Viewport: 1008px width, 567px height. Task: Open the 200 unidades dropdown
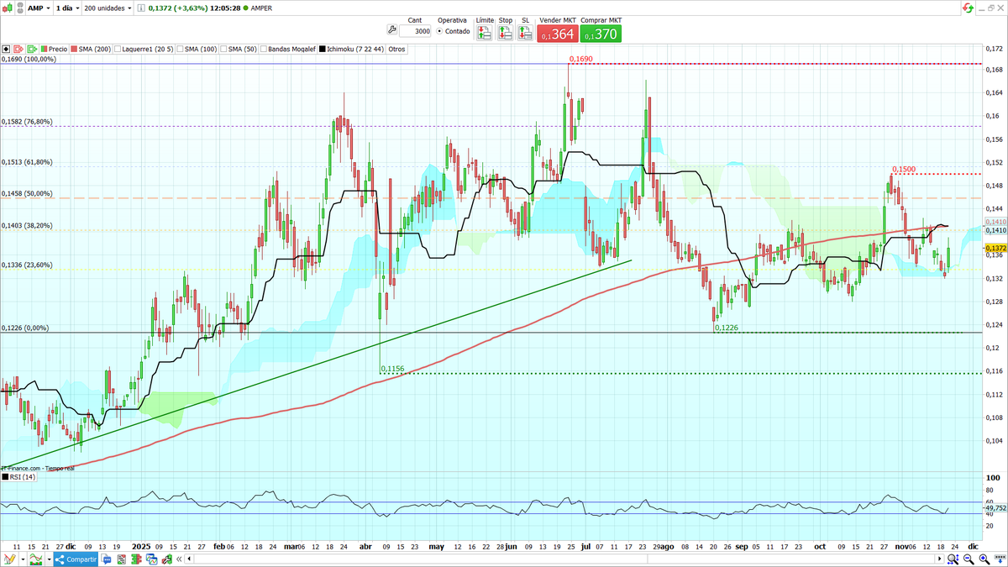(x=108, y=8)
